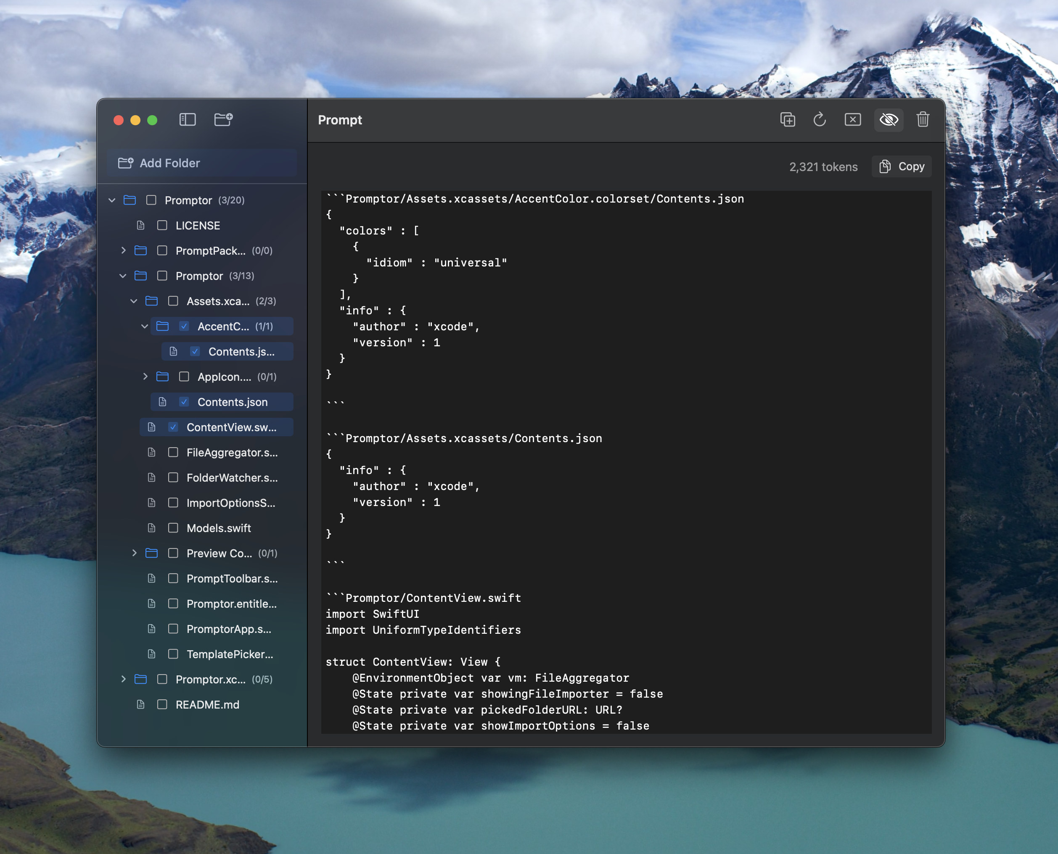
Task: Uncheck the ContentView.swift checkbox
Action: coord(173,427)
